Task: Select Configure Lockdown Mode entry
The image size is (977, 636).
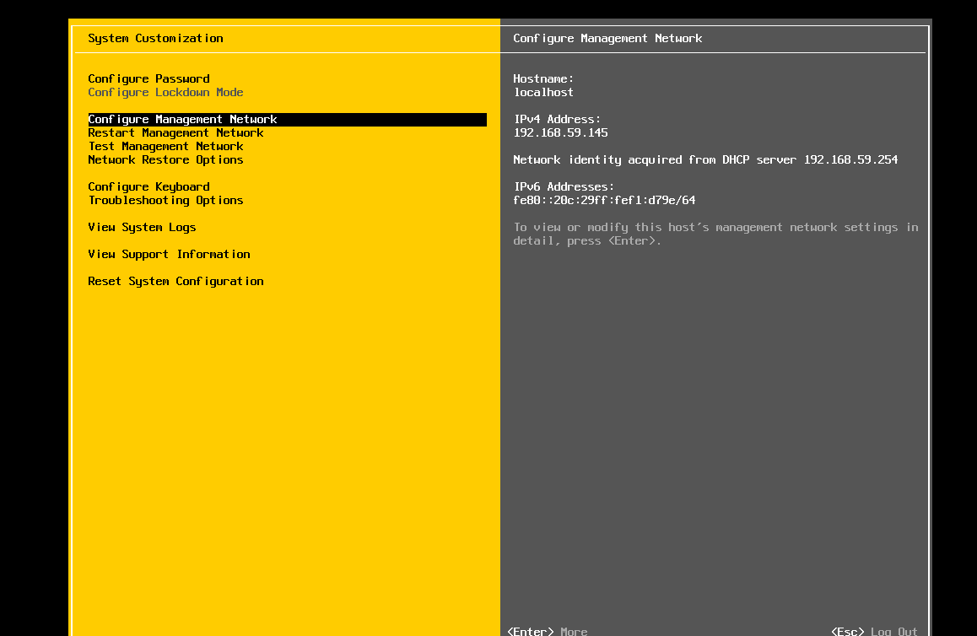Action: tap(165, 92)
